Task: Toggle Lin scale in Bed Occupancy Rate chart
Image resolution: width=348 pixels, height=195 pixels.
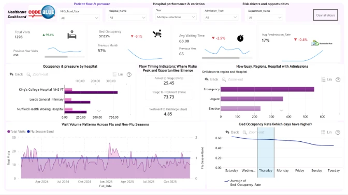Action: [x=326, y=132]
